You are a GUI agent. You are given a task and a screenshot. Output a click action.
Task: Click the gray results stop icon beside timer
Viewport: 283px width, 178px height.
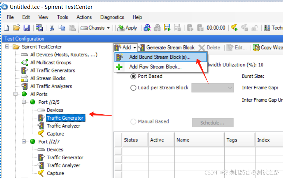[200, 28]
